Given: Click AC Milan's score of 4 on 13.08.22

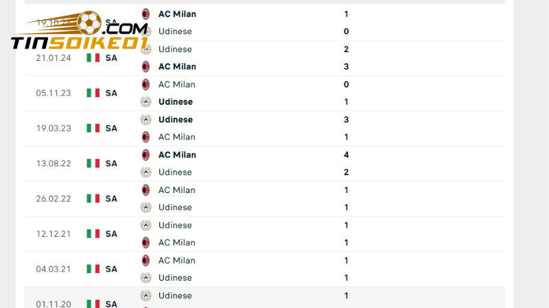Looking at the screenshot, I should click(347, 155).
